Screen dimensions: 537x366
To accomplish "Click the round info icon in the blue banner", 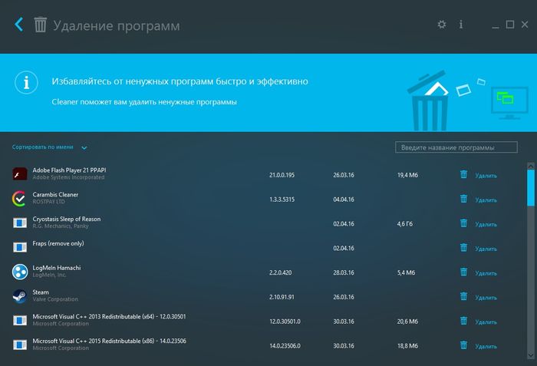I will tap(26, 82).
